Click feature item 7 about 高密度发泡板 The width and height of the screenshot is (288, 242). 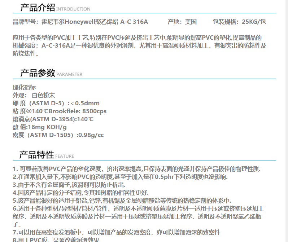tap(116, 232)
